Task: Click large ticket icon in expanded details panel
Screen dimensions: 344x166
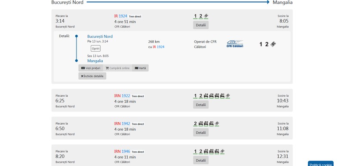Action: click(x=273, y=44)
